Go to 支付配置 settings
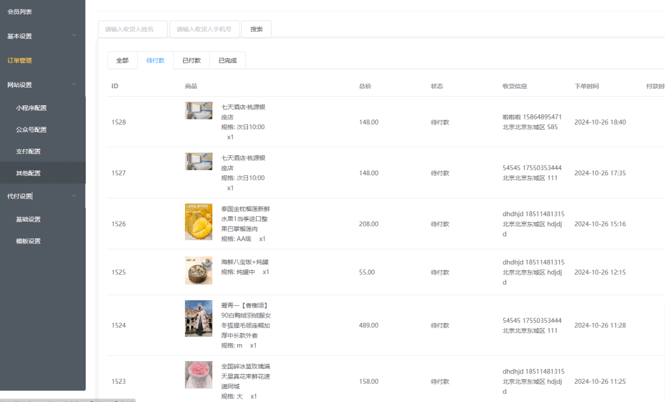665x402 pixels. [x=28, y=151]
